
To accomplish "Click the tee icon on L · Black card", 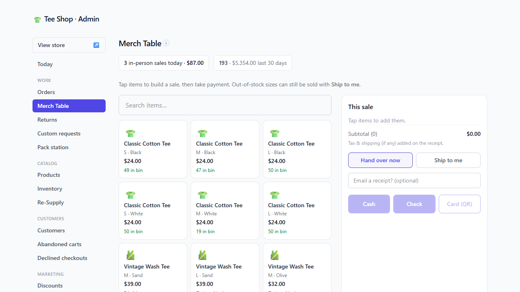I will [x=275, y=133].
